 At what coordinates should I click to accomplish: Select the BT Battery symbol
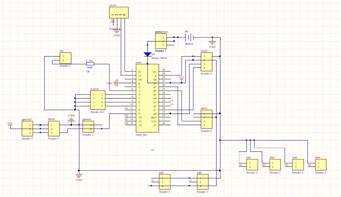click(x=190, y=37)
